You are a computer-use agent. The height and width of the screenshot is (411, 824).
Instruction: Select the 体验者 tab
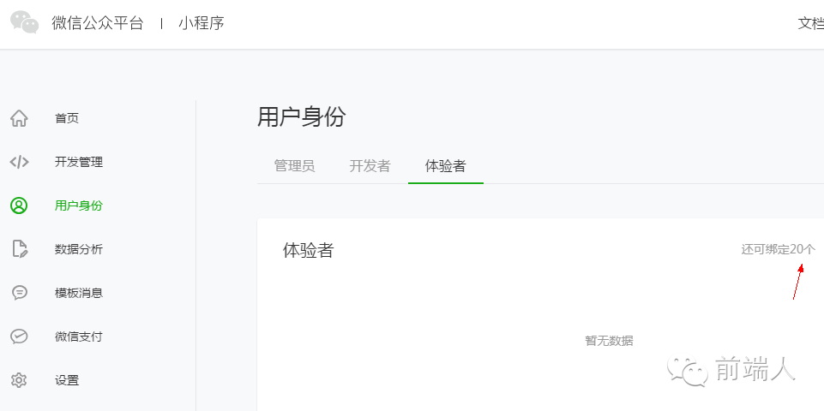click(x=445, y=166)
